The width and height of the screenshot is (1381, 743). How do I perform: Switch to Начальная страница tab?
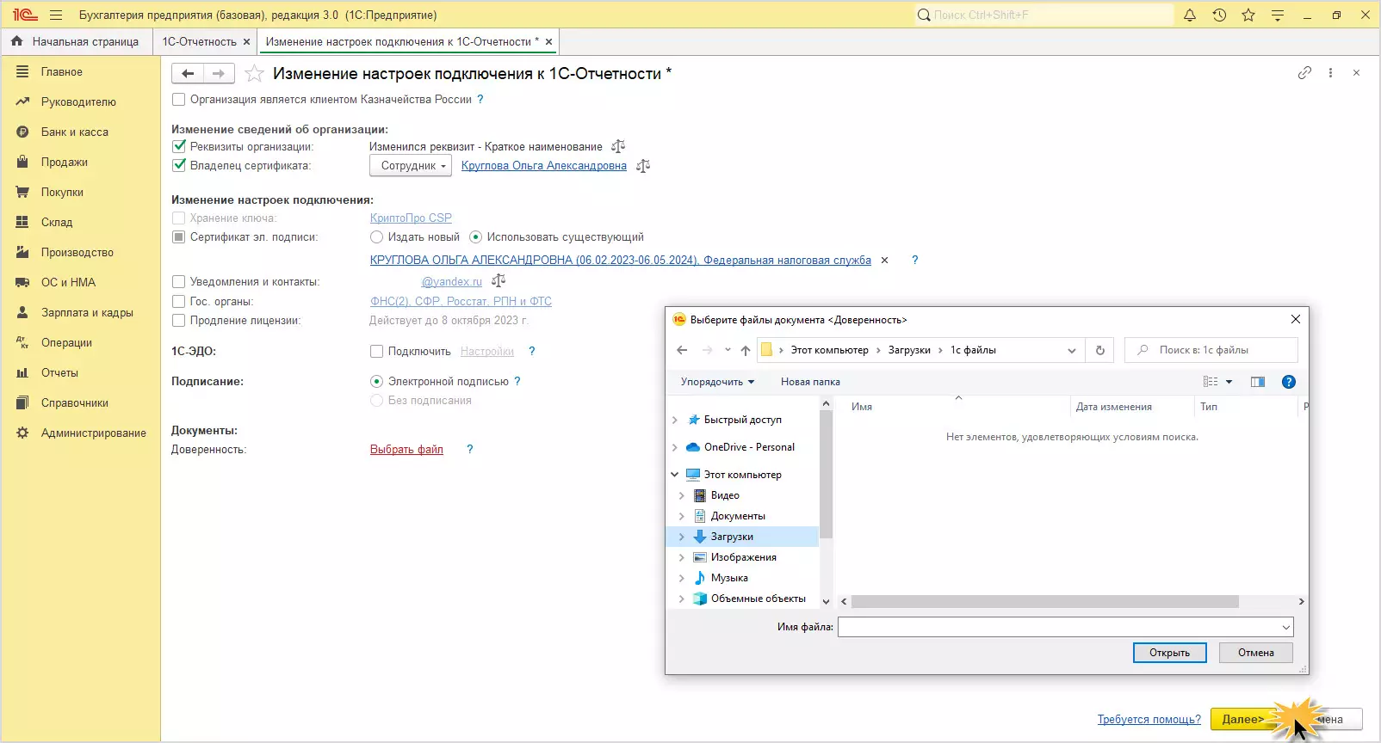tap(76, 41)
